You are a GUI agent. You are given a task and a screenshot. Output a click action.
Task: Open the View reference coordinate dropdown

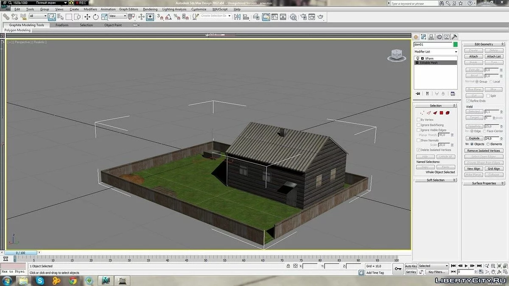[x=118, y=16]
